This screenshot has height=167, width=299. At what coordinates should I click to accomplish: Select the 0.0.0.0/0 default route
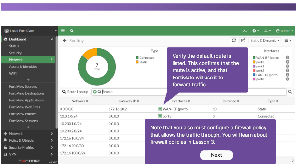click(67, 109)
